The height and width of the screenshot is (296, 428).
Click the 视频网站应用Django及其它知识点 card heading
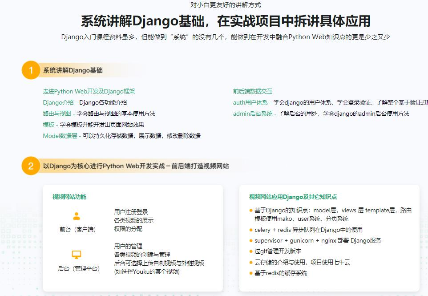click(x=293, y=197)
